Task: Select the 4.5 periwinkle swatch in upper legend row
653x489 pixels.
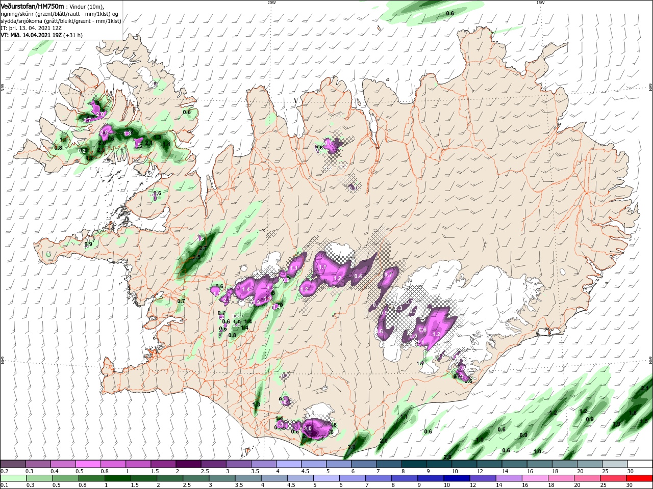Action: (x=313, y=464)
